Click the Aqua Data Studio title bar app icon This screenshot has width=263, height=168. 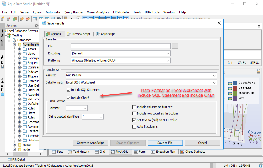click(4, 4)
